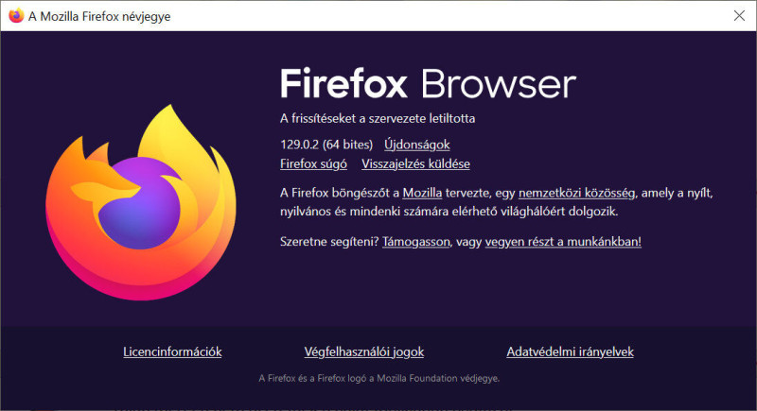Click the Firefox icon in the title bar
The width and height of the screenshot is (757, 411).
pyautogui.click(x=16, y=16)
